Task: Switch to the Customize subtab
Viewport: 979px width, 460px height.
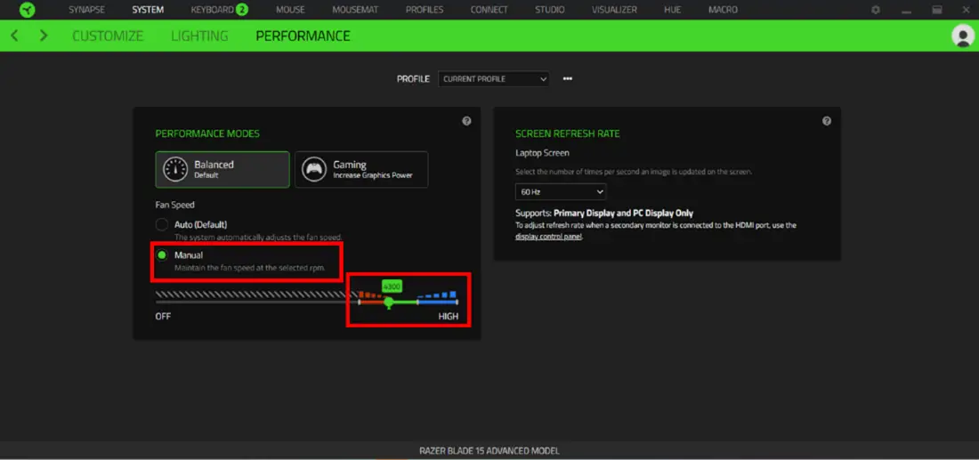Action: coord(108,36)
